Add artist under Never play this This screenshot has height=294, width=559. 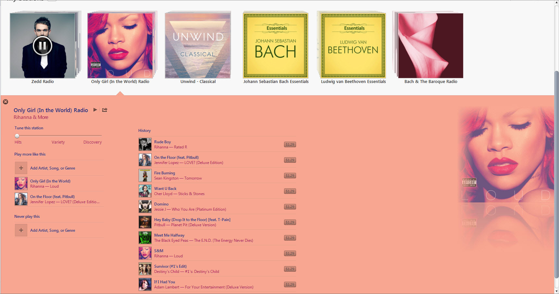click(21, 230)
